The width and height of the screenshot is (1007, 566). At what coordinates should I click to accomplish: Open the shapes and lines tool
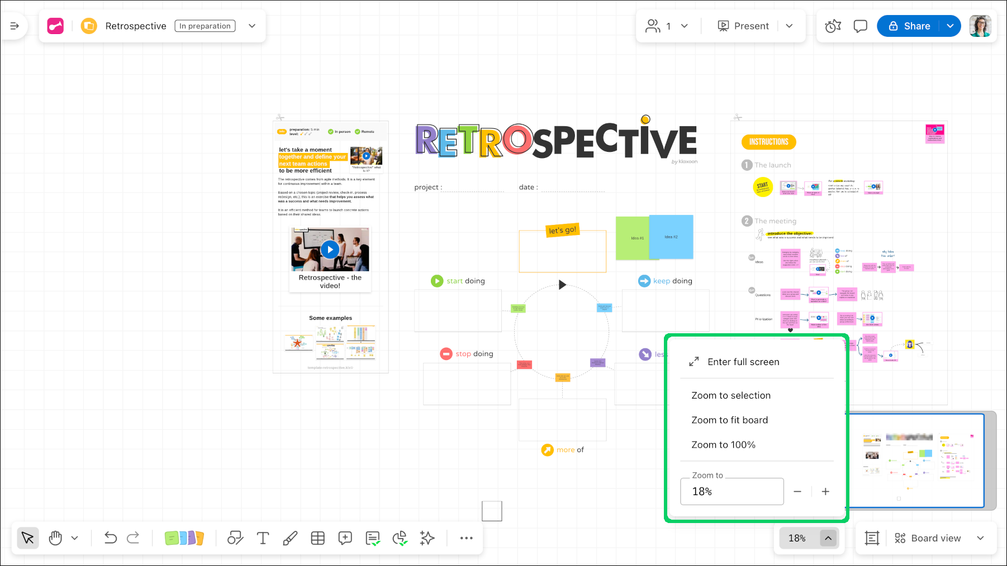[235, 538]
